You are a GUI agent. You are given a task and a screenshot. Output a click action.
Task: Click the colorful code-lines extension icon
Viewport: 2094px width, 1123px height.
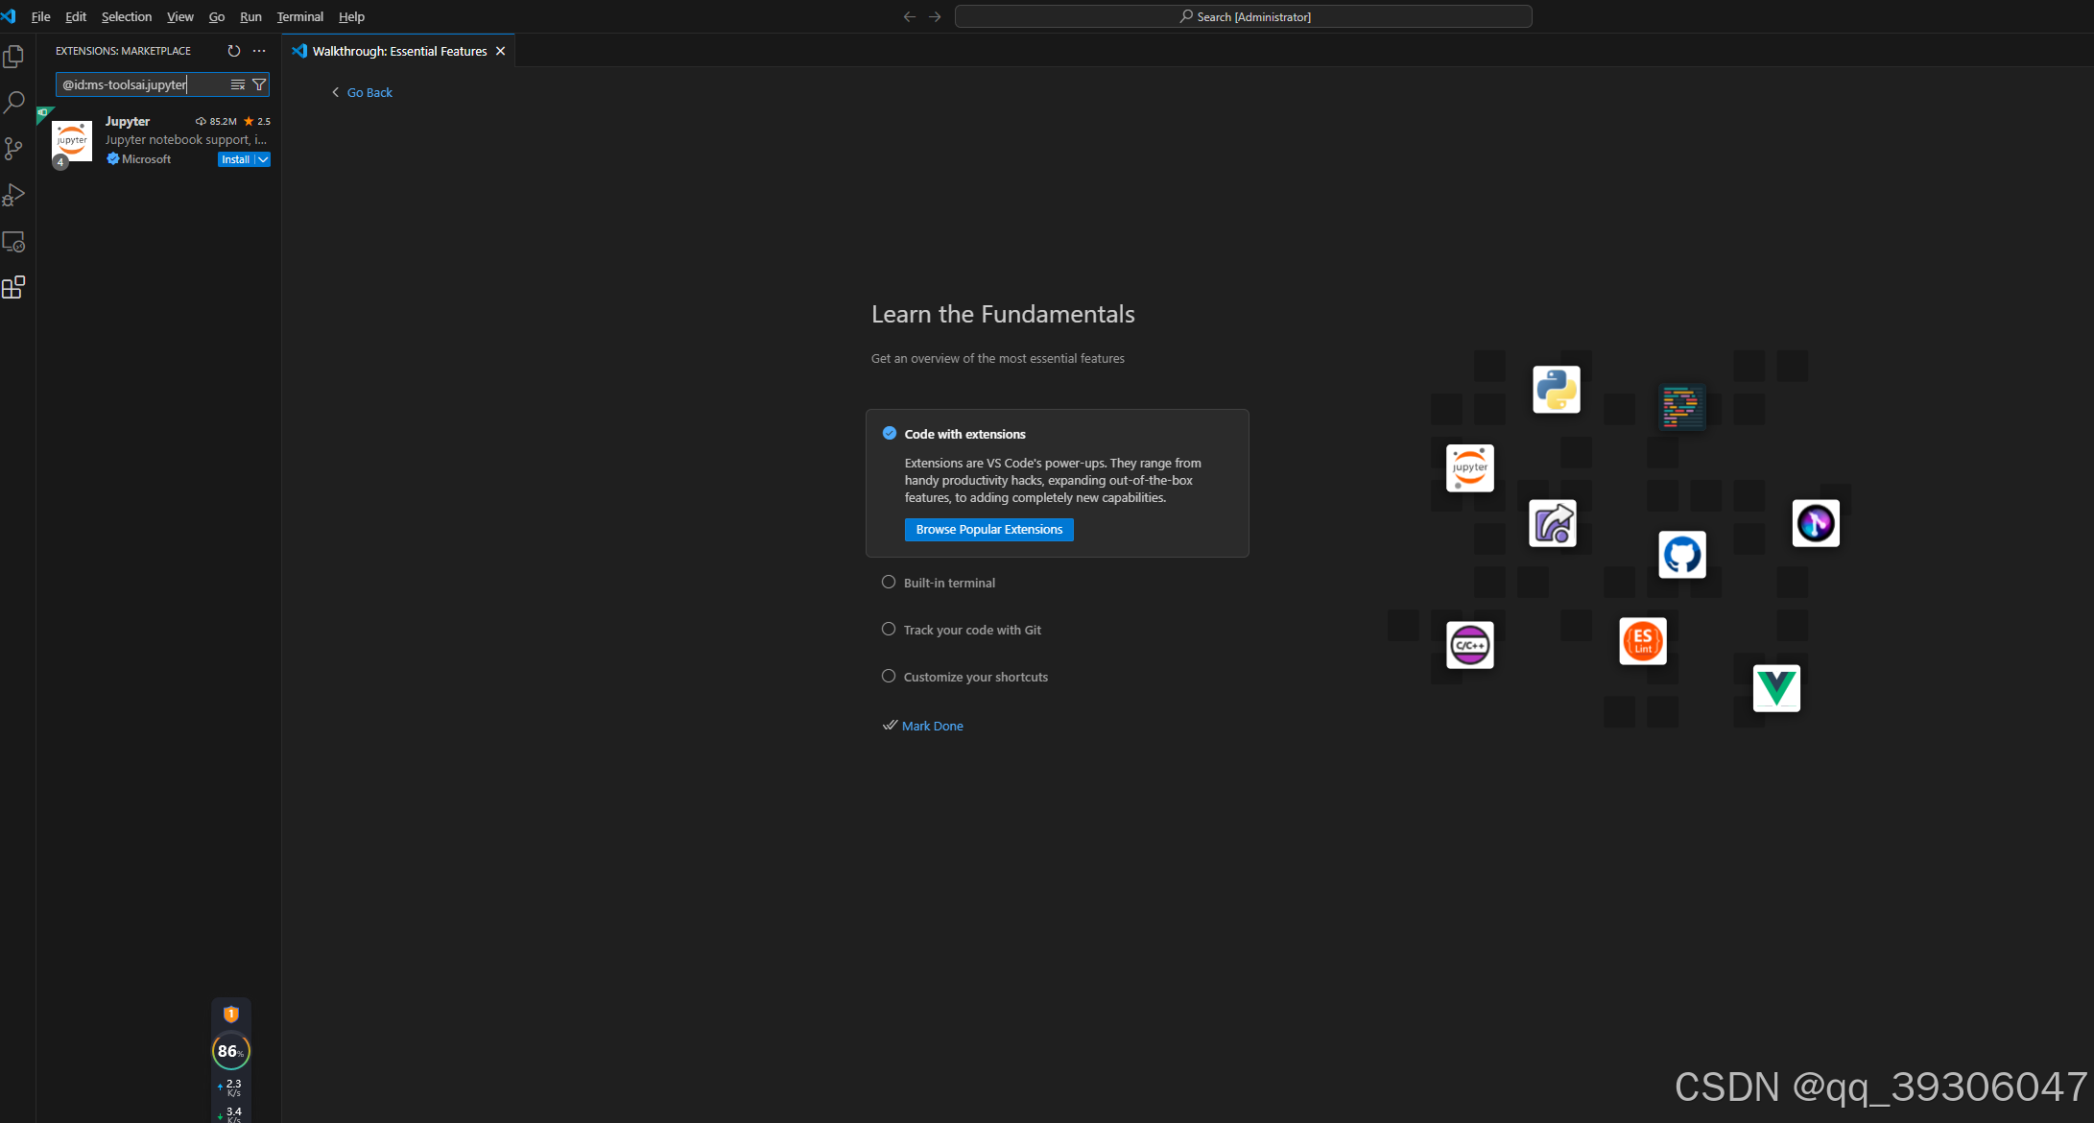[x=1682, y=407]
